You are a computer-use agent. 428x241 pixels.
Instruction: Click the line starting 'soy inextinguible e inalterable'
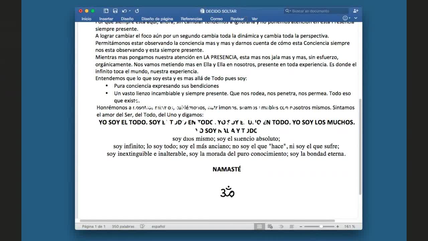tap(226, 154)
